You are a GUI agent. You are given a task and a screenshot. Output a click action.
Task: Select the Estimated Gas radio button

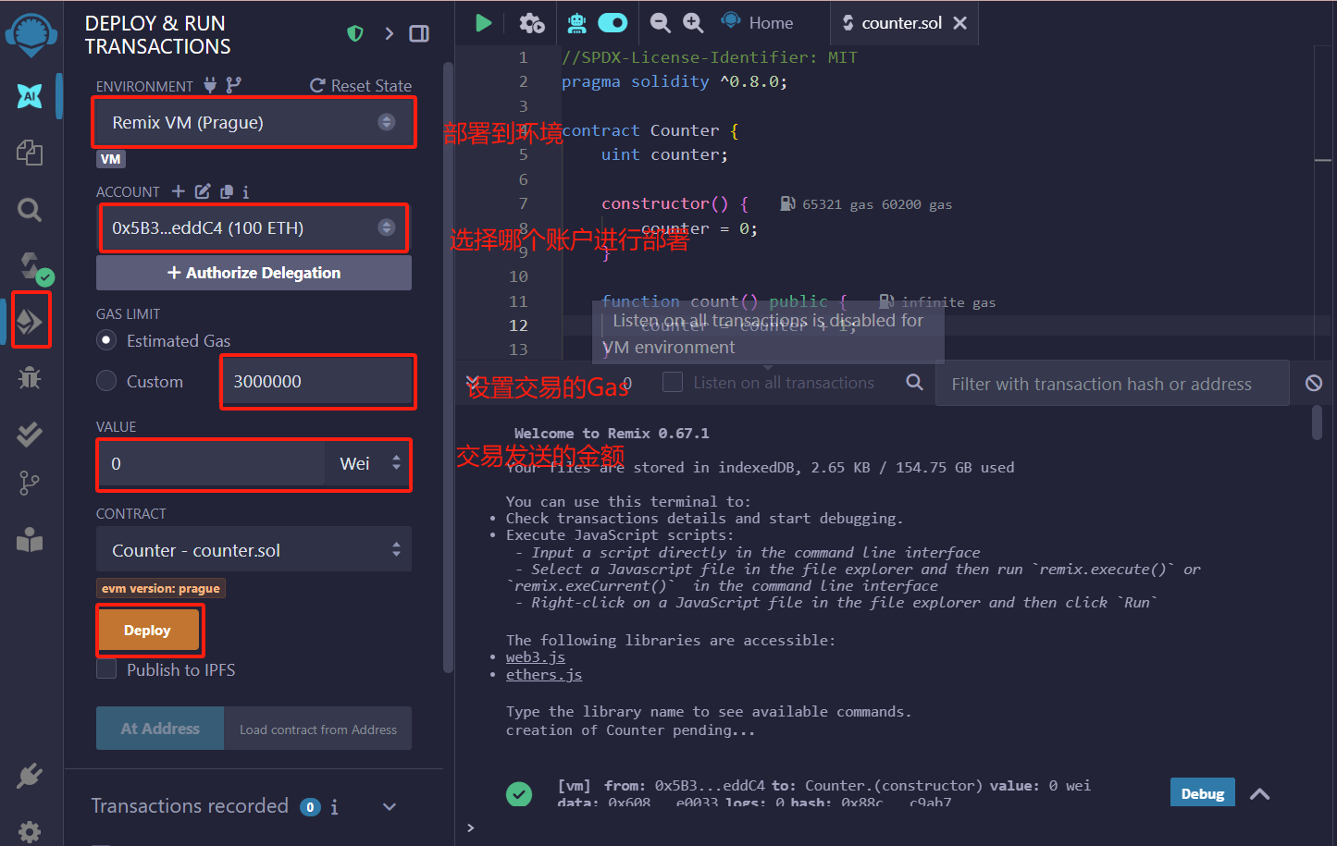(x=106, y=340)
